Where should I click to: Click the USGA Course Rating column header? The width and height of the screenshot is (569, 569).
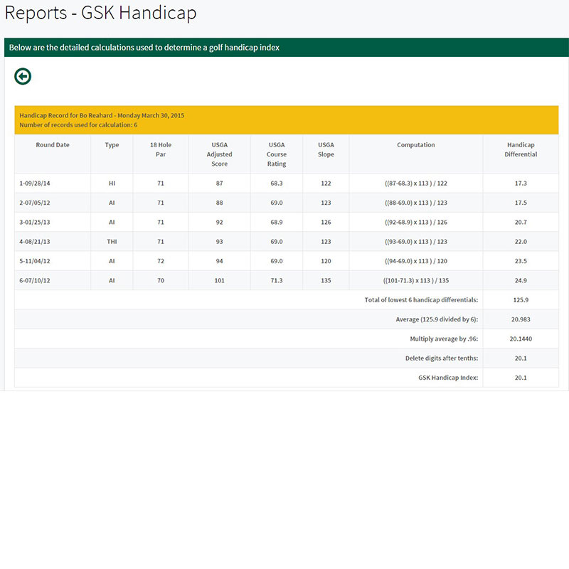(277, 154)
